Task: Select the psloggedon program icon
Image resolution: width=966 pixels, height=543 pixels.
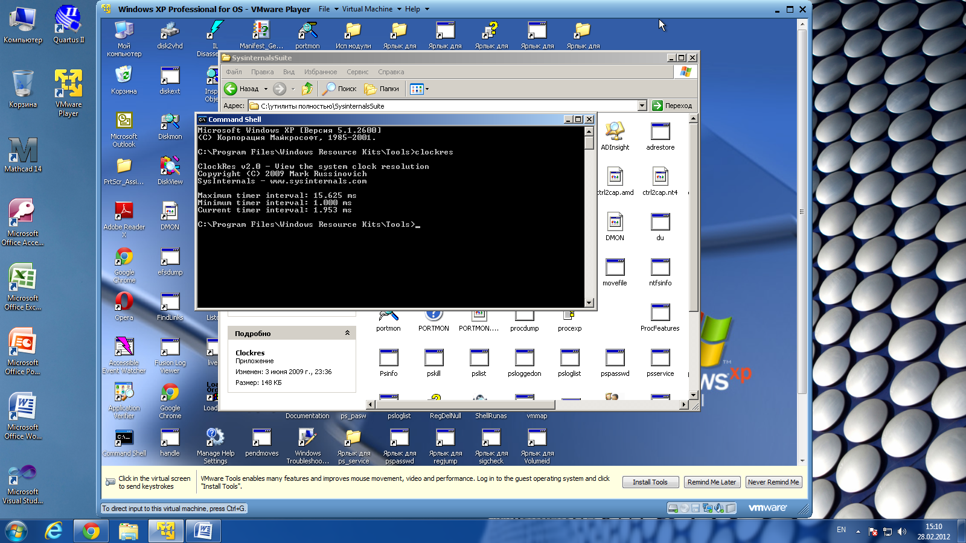Action: pos(524,361)
